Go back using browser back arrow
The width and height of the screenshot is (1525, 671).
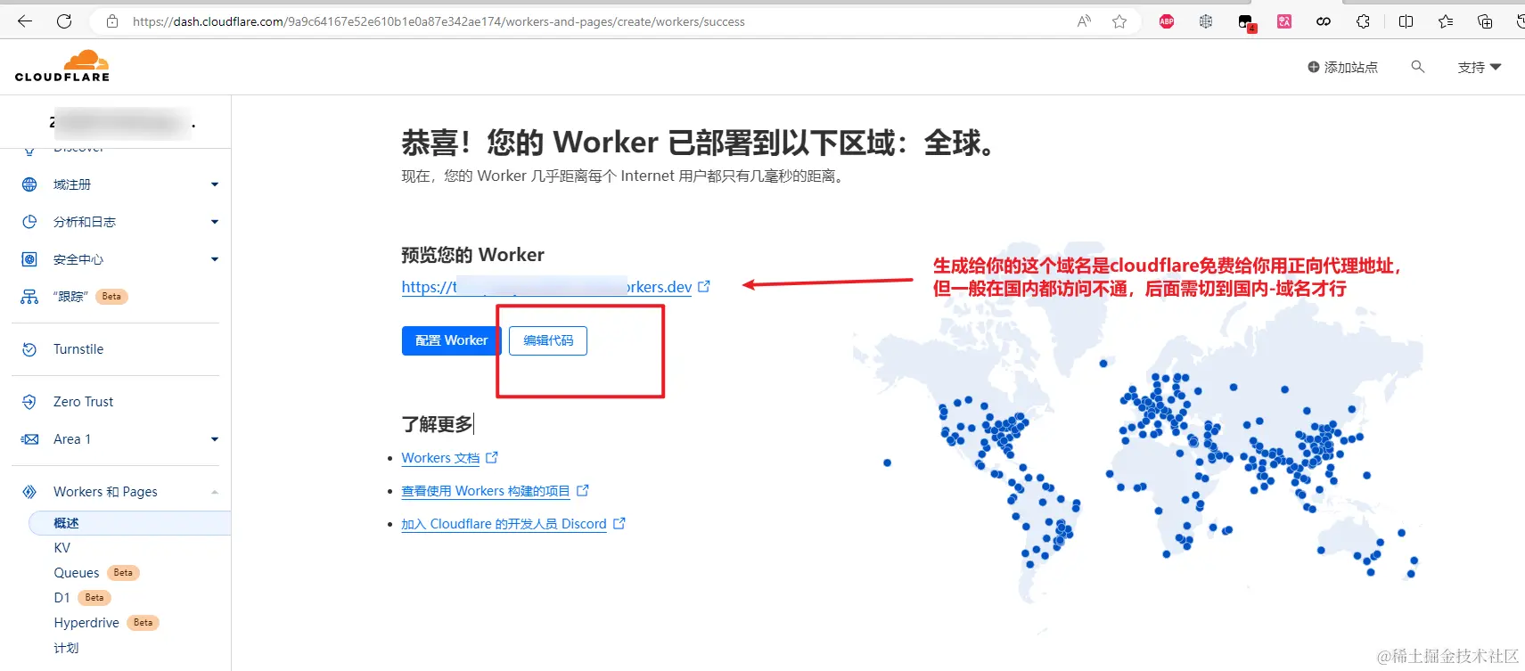25,21
